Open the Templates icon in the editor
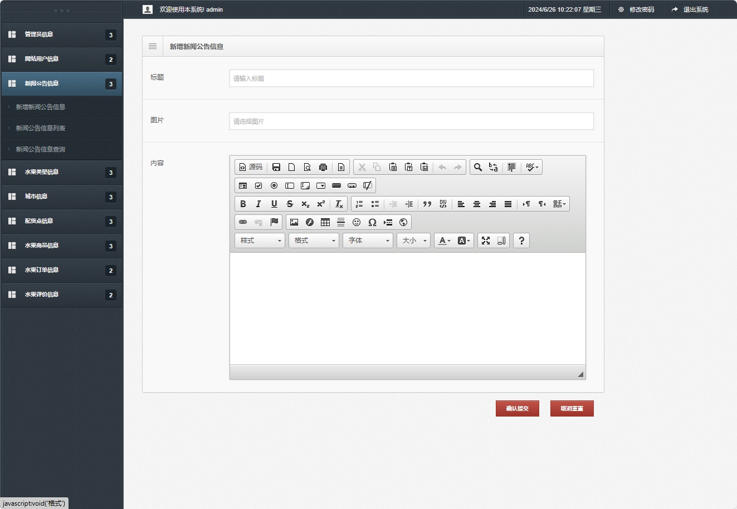 [341, 167]
